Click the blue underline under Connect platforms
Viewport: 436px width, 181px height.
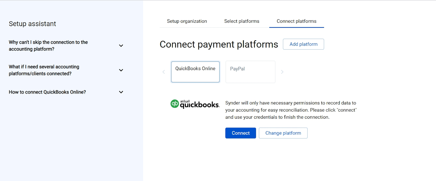(296, 27)
